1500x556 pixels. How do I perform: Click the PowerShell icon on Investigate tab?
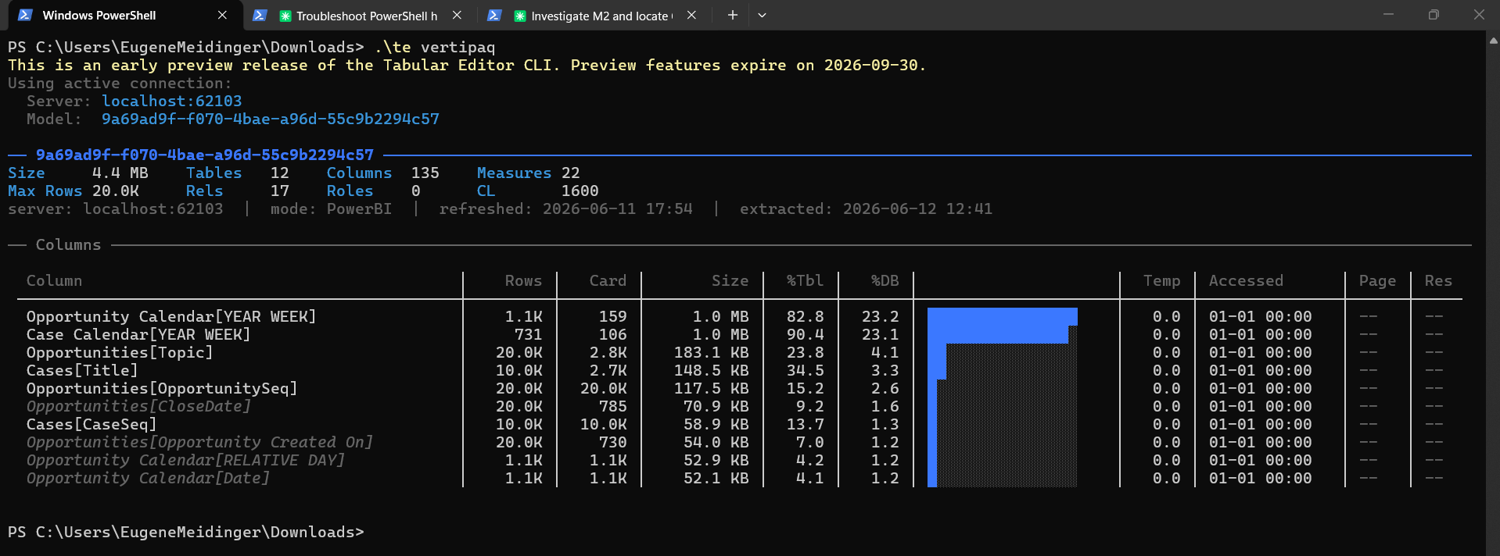494,16
